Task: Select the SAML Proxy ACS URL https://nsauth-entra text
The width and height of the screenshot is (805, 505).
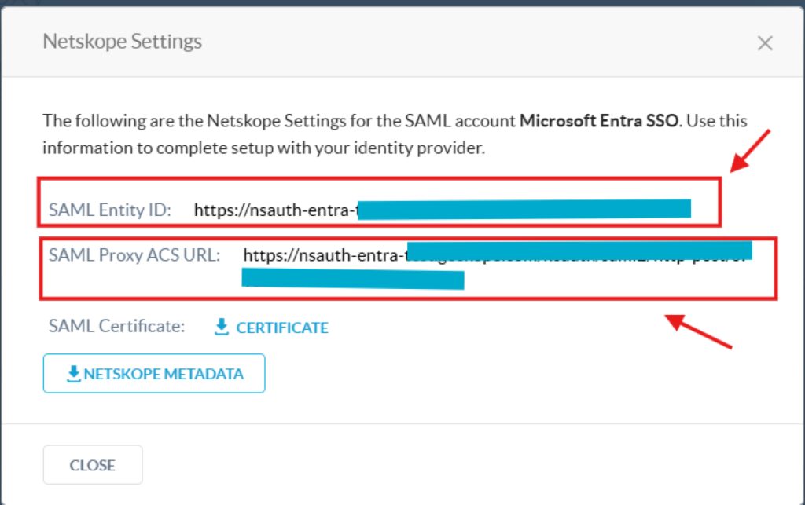Action: pyautogui.click(x=325, y=255)
